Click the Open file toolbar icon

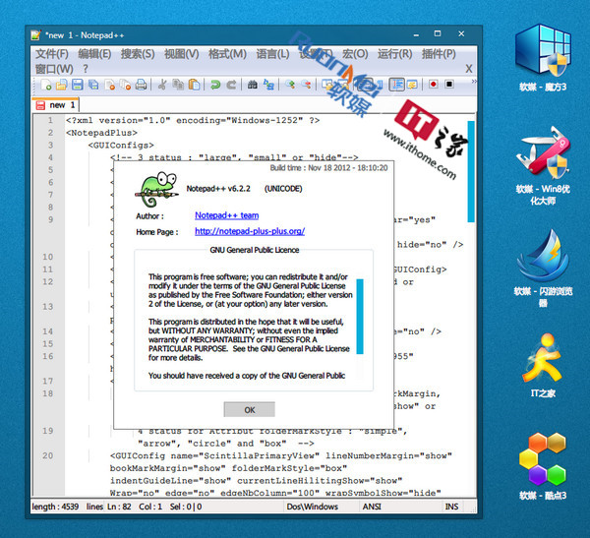pyautogui.click(x=61, y=85)
